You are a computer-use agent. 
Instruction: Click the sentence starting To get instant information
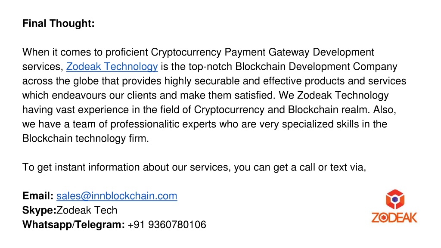pos(194,167)
